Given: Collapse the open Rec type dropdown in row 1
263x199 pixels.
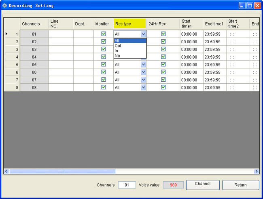Looking at the screenshot, I should coord(143,34).
